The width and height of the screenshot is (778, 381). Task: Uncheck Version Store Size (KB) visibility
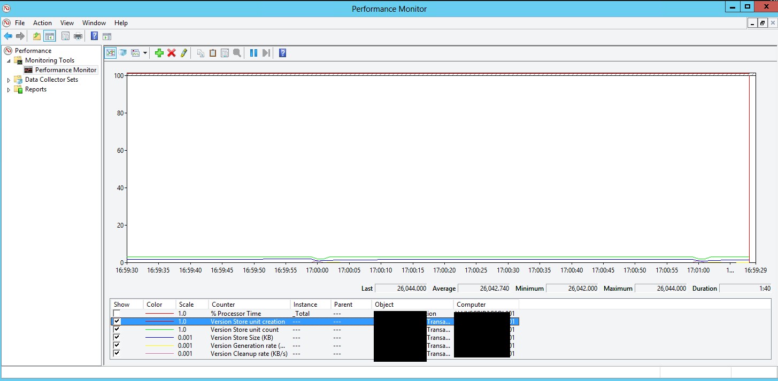(116, 337)
